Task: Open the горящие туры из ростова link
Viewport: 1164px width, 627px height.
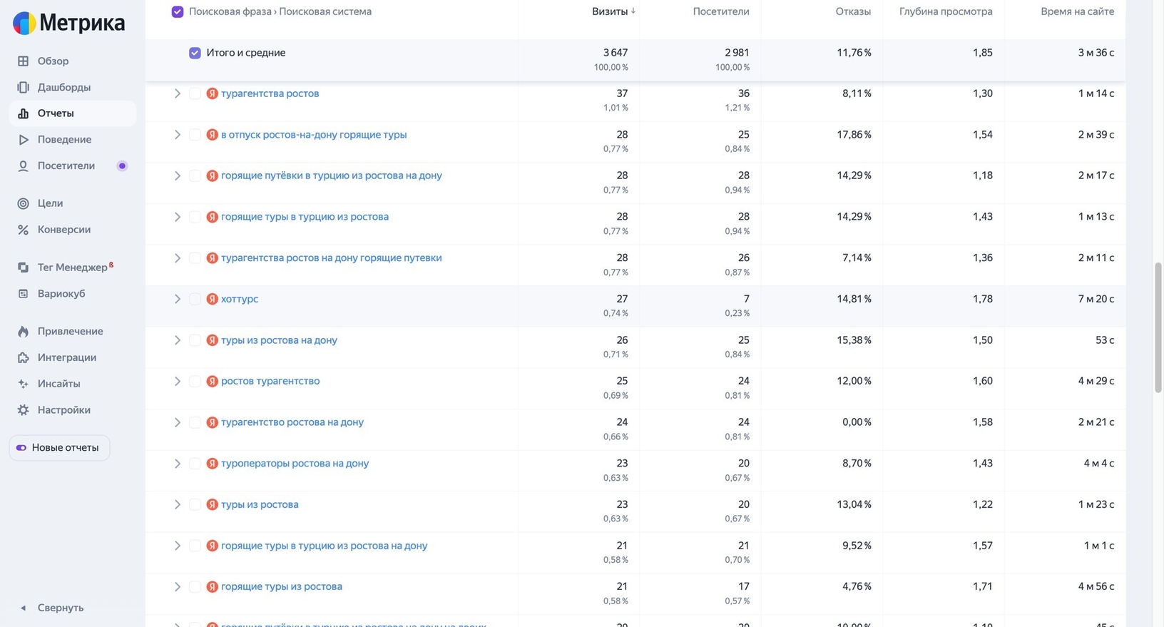Action: click(x=281, y=586)
